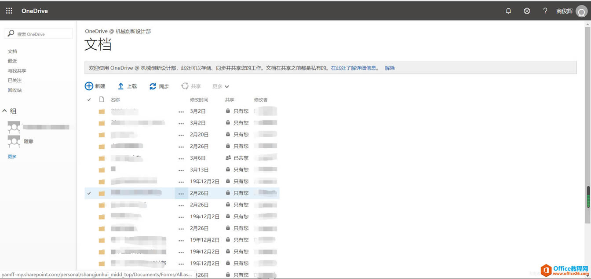Click the 更多 link under groups

click(12, 157)
